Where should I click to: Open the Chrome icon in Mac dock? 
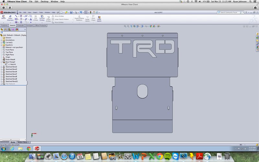160,156
